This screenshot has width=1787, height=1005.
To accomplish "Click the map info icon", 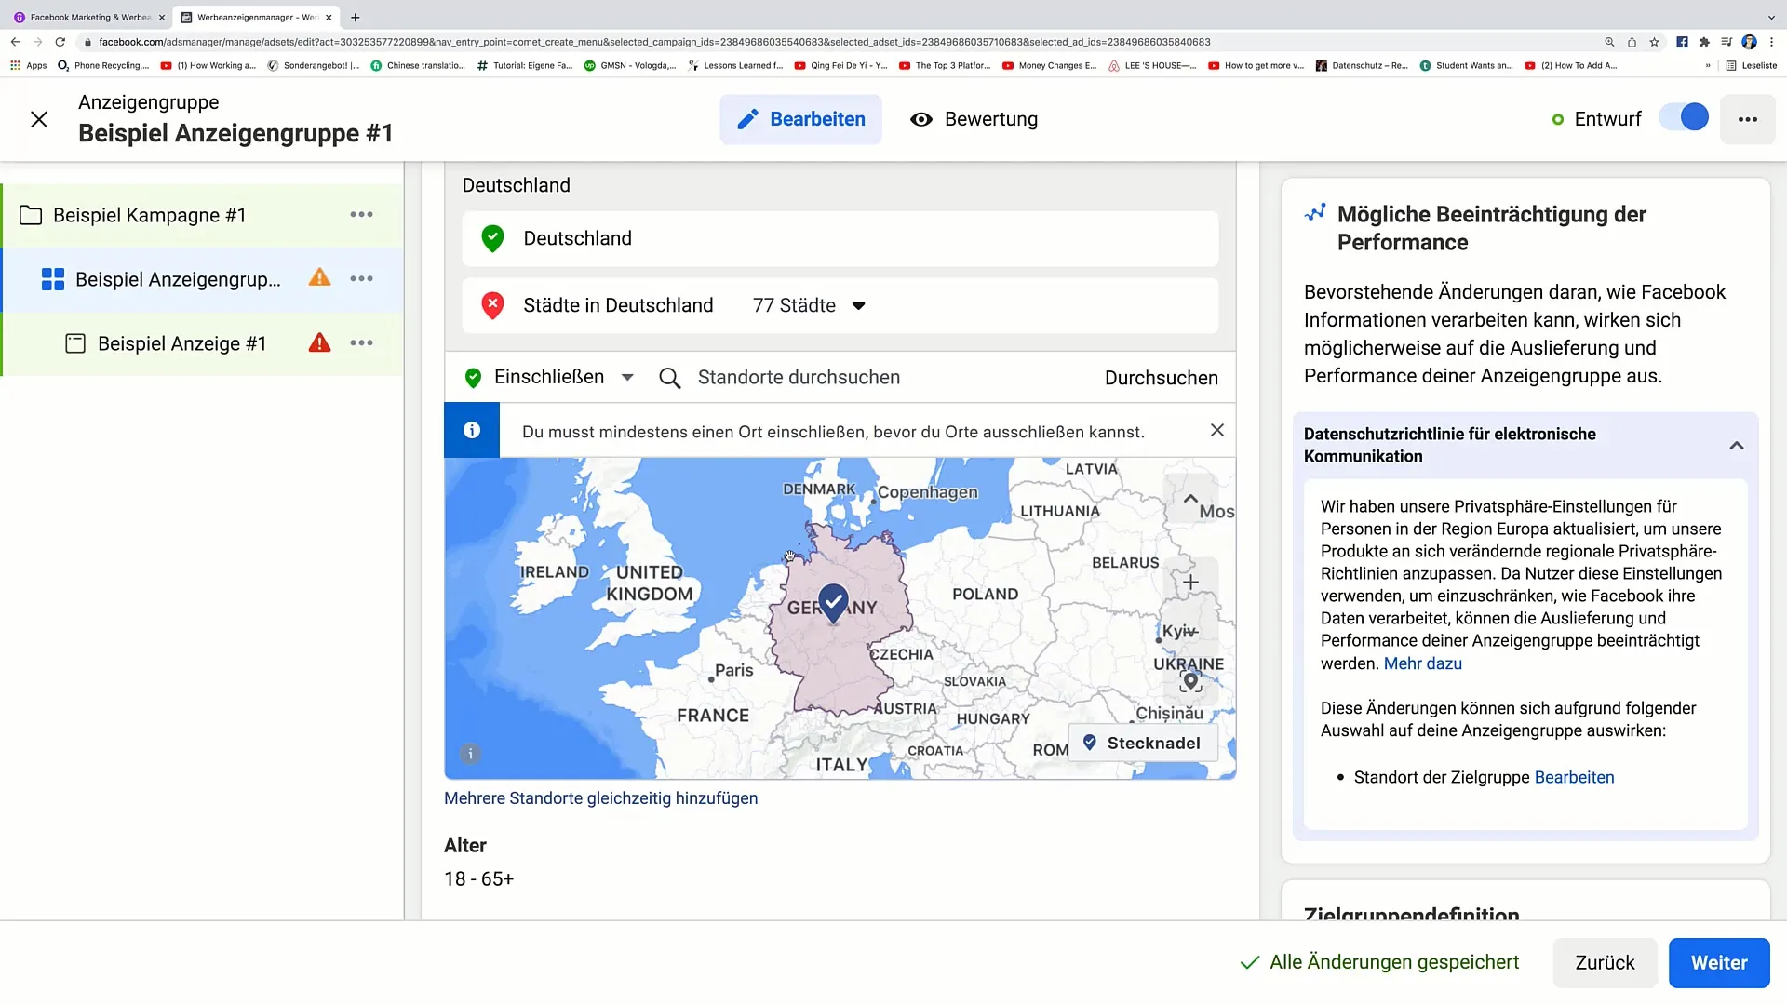I will (x=471, y=754).
